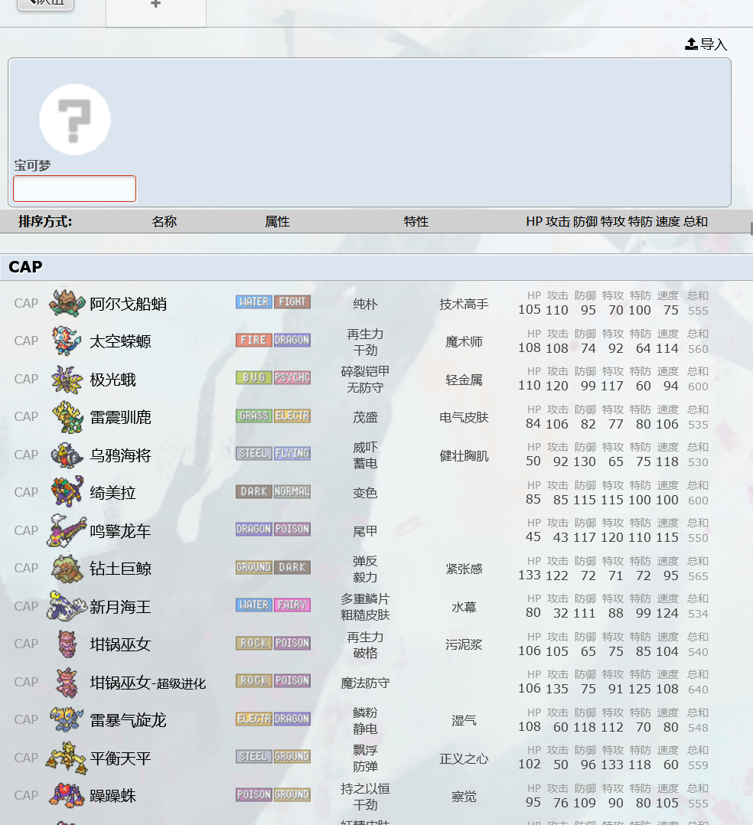Click the page scrollbar thumb on the right
Image resolution: width=753 pixels, height=825 pixels.
751,229
